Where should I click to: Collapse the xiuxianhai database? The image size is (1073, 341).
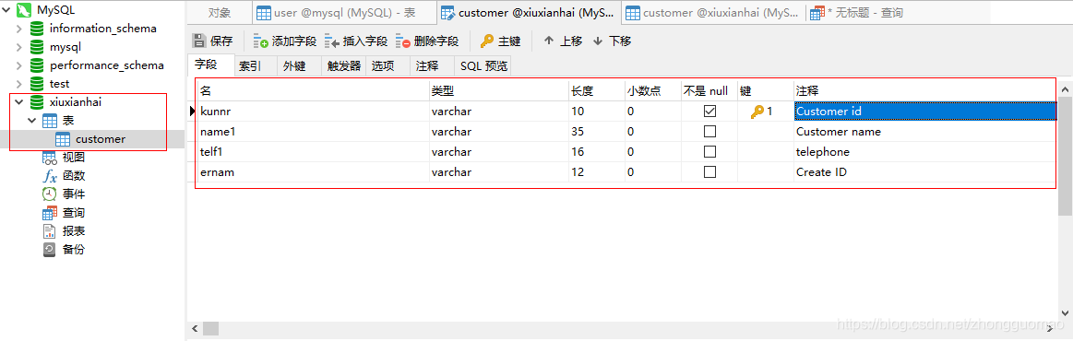[19, 102]
